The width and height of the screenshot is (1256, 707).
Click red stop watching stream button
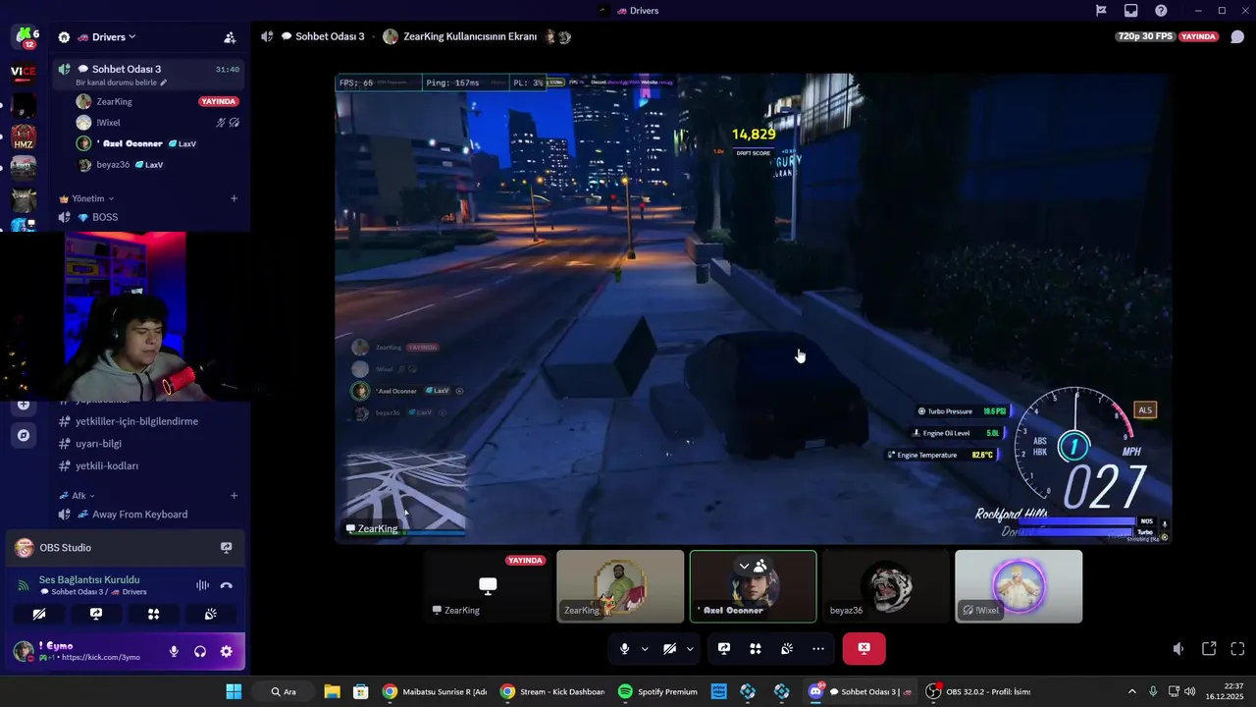[864, 649]
